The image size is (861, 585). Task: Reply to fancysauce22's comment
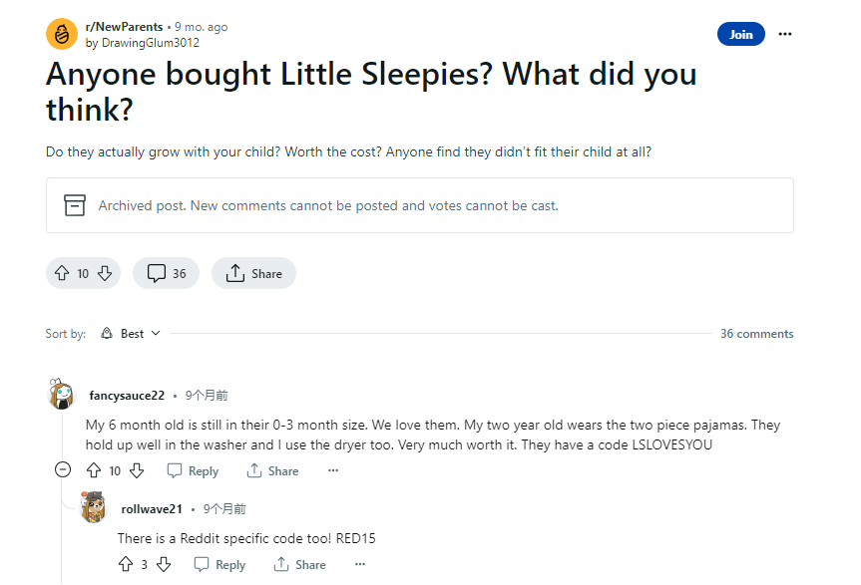click(x=193, y=471)
